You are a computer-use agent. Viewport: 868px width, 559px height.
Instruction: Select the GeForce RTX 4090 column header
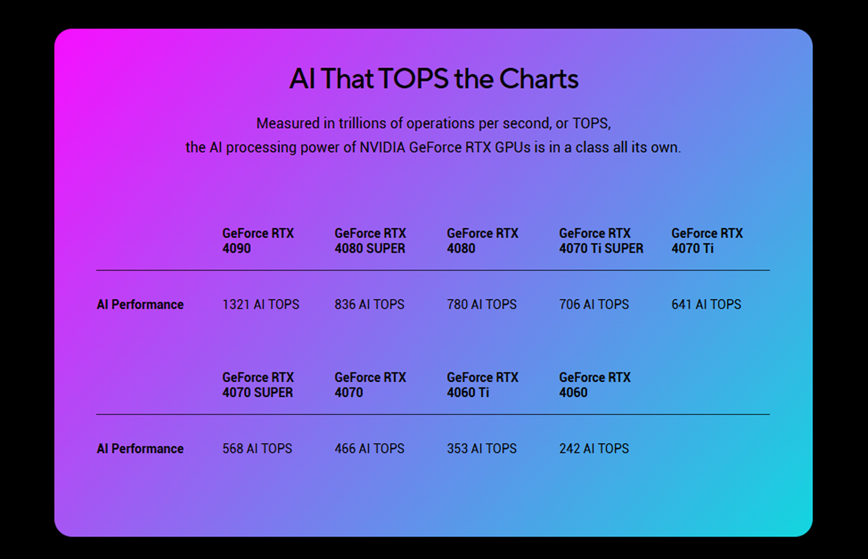[258, 241]
